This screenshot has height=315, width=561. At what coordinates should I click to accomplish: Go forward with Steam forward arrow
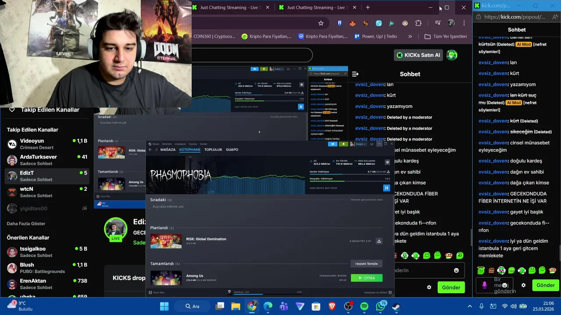point(156,150)
